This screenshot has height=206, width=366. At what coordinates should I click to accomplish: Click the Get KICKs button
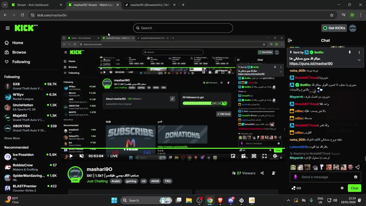coord(334,28)
